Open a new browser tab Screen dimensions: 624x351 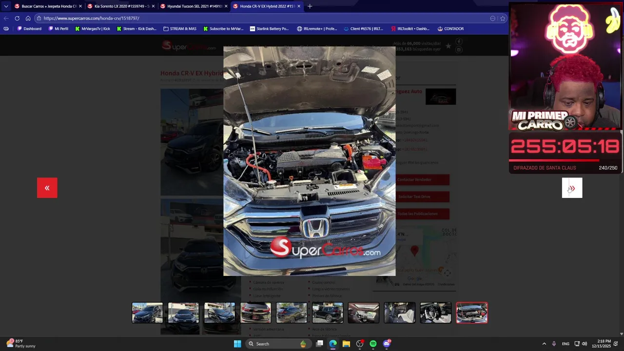310,6
